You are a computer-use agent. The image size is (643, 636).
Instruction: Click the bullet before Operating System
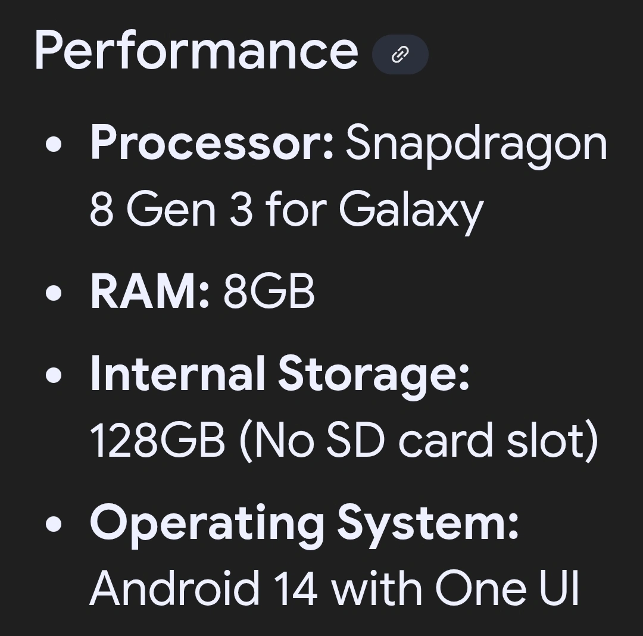click(x=54, y=523)
